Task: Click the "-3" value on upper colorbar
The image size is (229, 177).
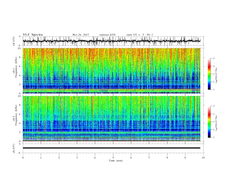Action: pos(213,58)
